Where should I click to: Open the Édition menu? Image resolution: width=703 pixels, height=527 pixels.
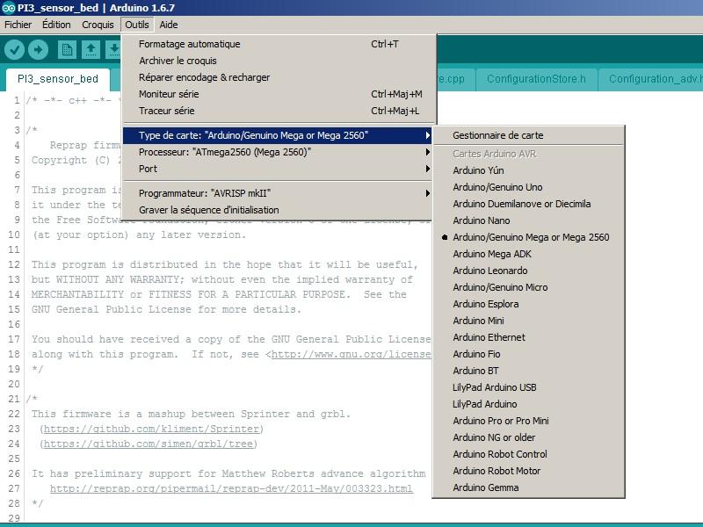56,25
